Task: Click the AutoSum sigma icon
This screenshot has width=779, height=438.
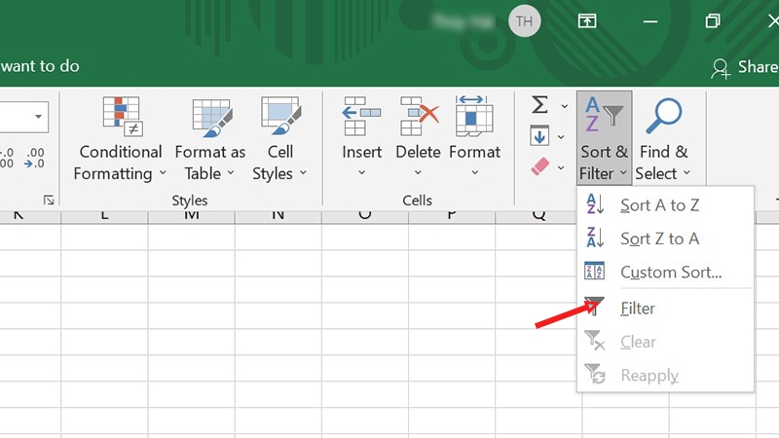Action: (540, 105)
